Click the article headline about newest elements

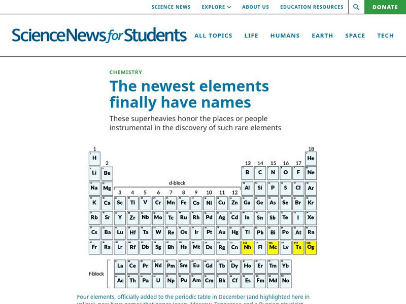coord(188,94)
